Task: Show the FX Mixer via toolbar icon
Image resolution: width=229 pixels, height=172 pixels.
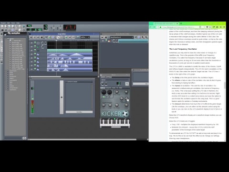Action: click(16, 30)
